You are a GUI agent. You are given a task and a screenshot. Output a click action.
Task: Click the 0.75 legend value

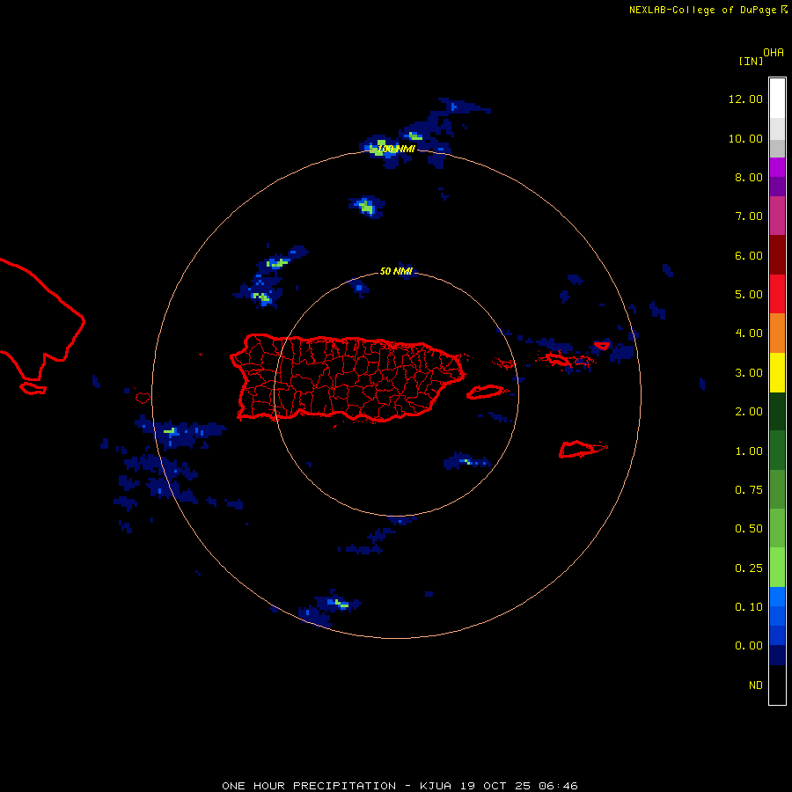pos(749,490)
